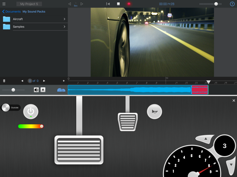
Task: Shift gear up with arrow
Action: (205, 139)
